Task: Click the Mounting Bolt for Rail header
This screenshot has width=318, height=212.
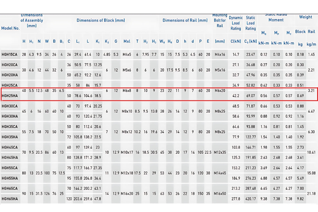Action: (220, 20)
